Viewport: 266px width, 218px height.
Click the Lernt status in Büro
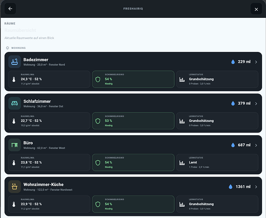pos(193,162)
